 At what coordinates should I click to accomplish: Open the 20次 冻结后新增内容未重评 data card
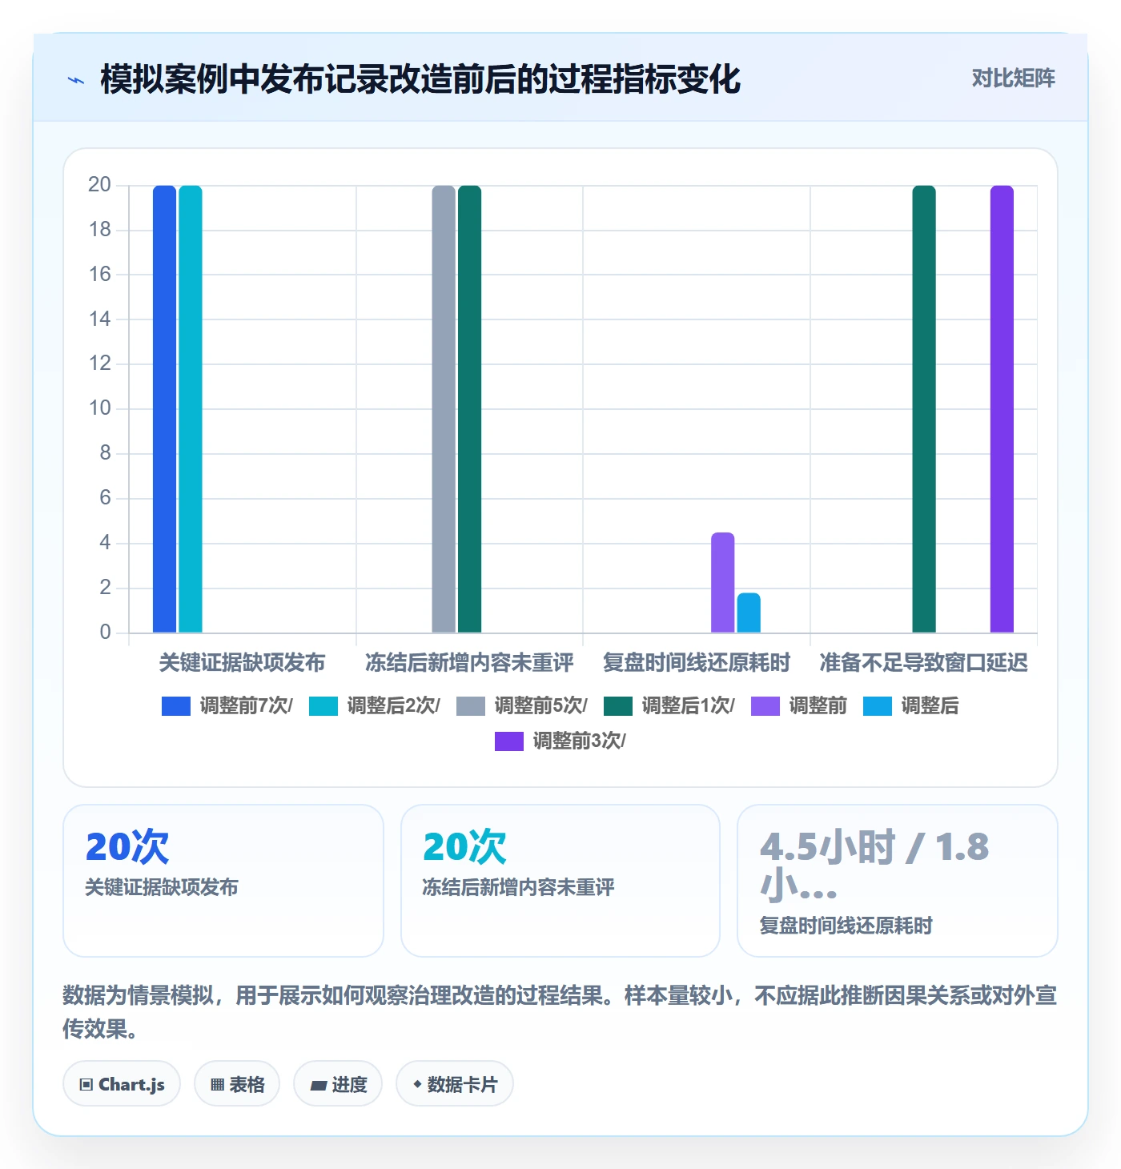click(560, 881)
